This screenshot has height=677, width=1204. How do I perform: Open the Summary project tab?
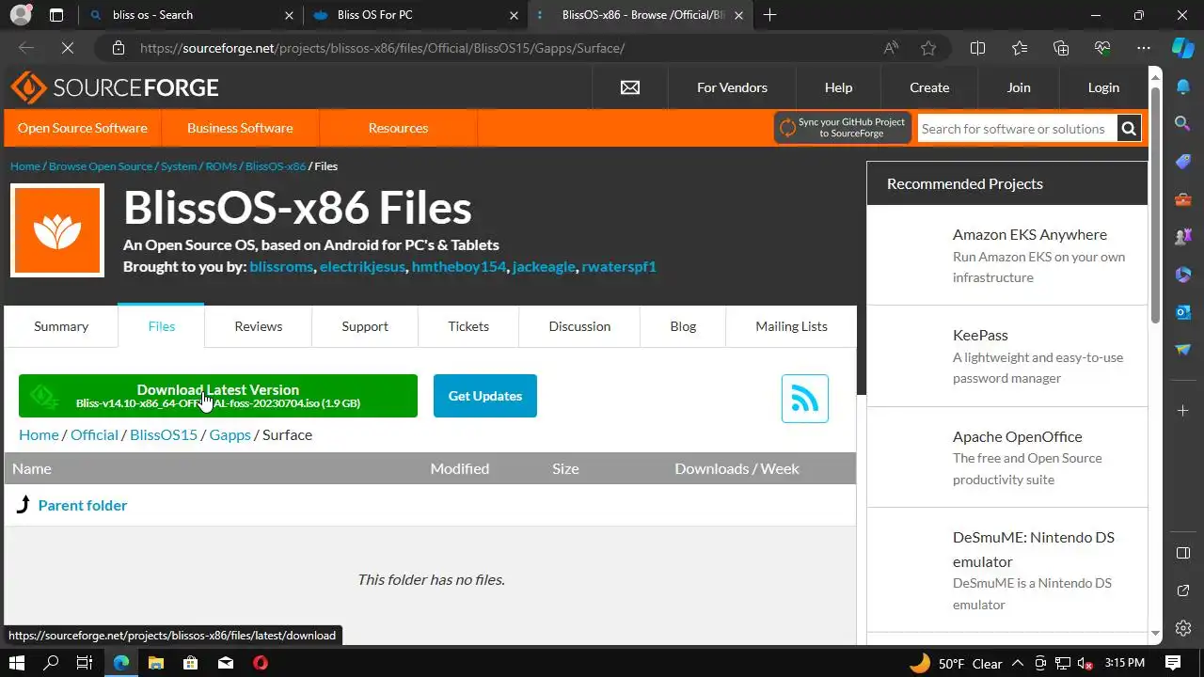(x=61, y=326)
